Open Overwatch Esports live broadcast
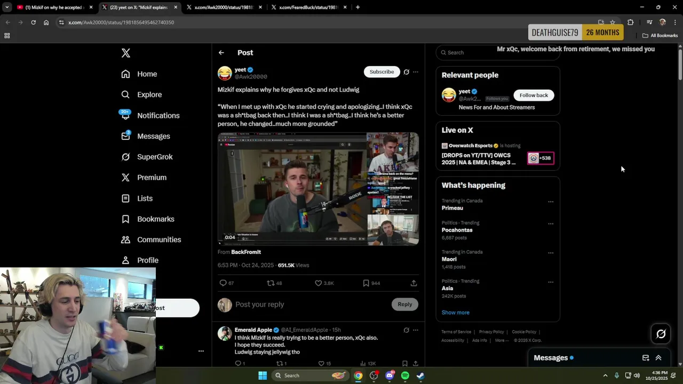 [x=497, y=154]
